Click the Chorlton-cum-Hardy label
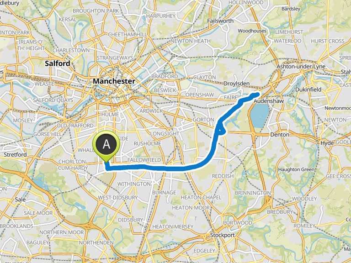Image resolution: width=351 pixels, height=263 pixels. pos(73,164)
